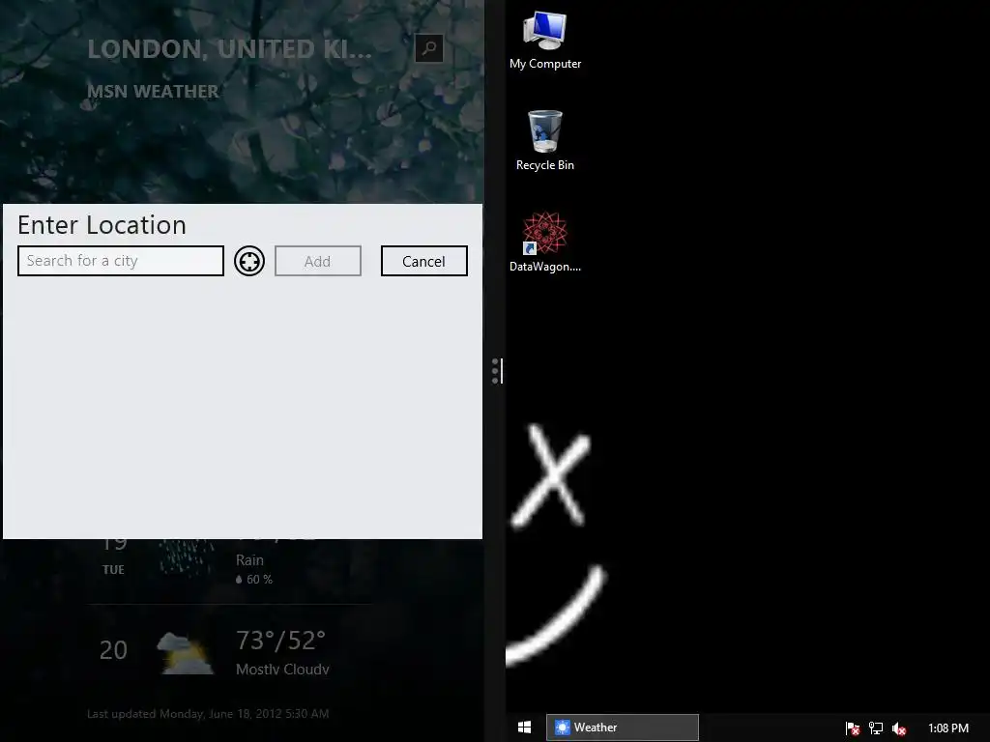Open network status tray icon
The image size is (990, 742).
(x=876, y=728)
